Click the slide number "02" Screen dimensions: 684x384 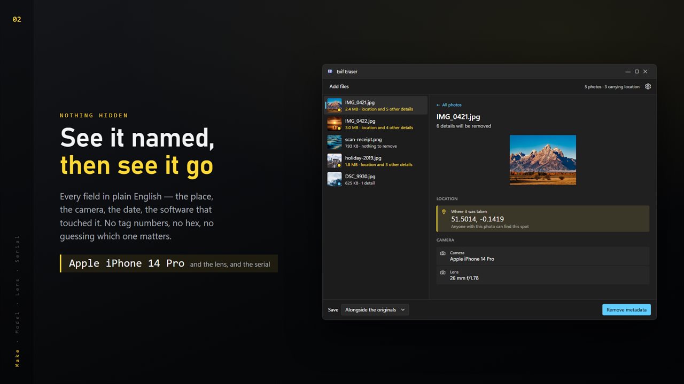point(17,19)
